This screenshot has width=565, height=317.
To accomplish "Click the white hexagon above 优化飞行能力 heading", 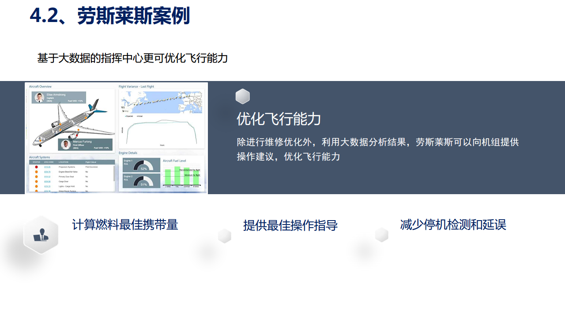I will pyautogui.click(x=243, y=96).
